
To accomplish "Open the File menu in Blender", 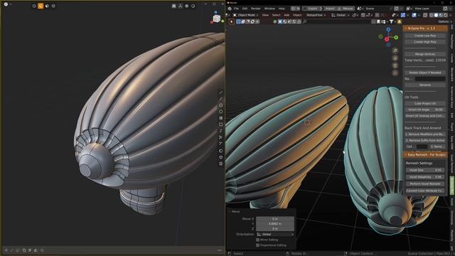I will 236,9.
